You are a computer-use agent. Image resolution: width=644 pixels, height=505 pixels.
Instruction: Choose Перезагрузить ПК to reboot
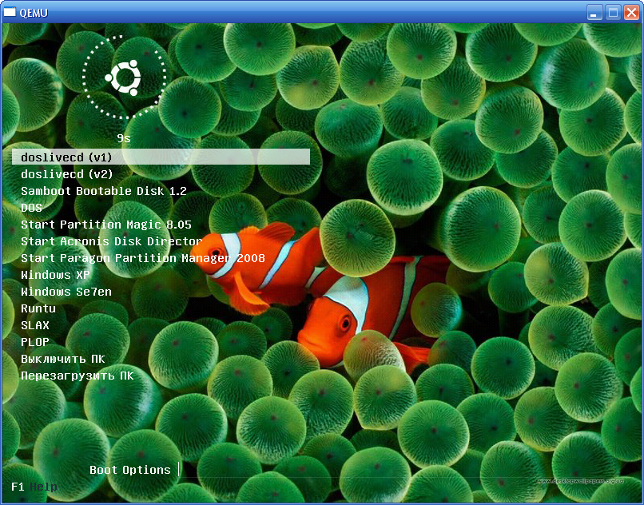pos(78,376)
